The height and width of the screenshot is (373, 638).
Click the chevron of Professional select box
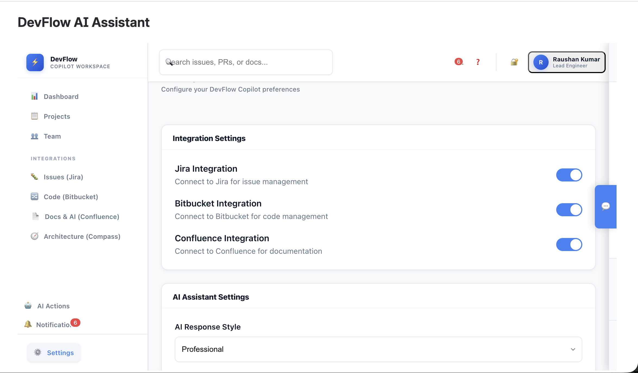pos(573,349)
